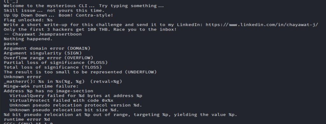Select 'Argument domain error (DOMAIN)' text
Screen dimensions: 326x124
coord(47,49)
